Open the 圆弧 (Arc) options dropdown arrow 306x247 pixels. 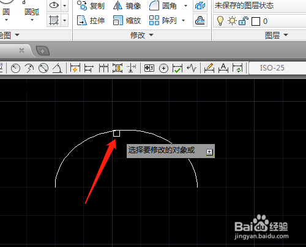pyautogui.click(x=32, y=20)
